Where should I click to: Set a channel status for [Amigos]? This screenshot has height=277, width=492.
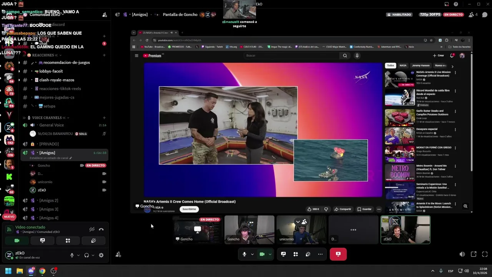tap(51, 158)
